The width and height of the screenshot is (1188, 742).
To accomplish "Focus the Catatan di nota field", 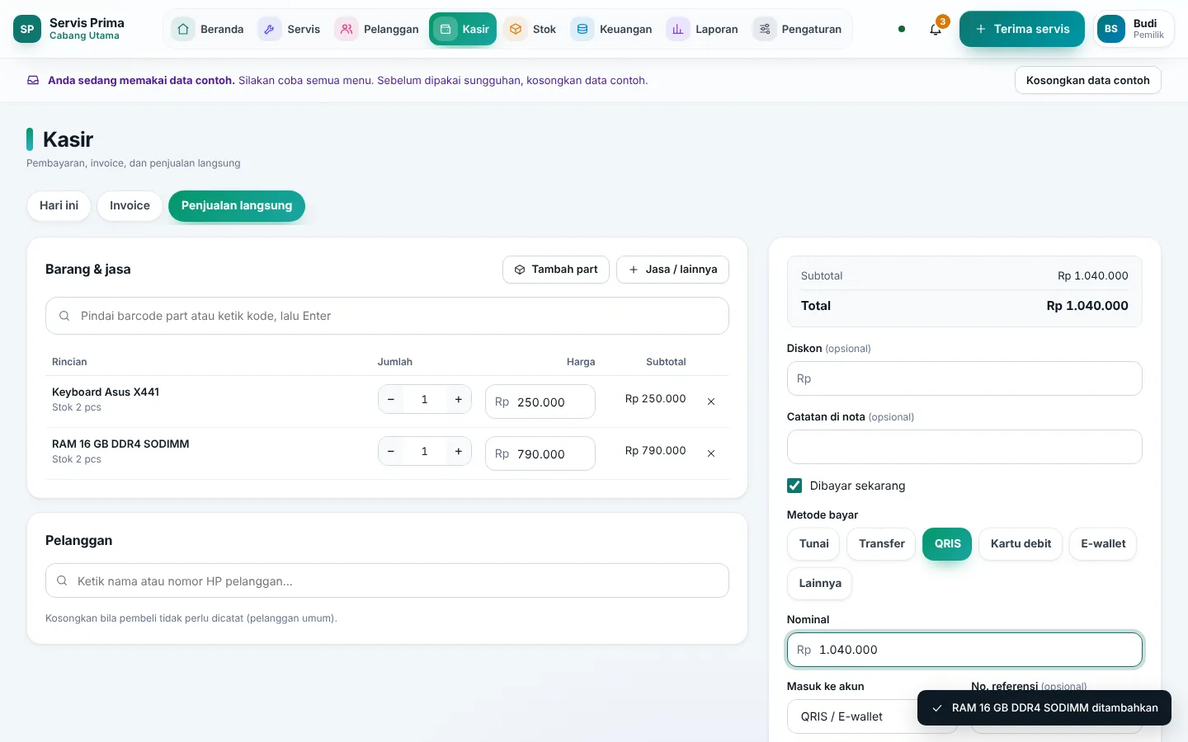I will coord(964,447).
